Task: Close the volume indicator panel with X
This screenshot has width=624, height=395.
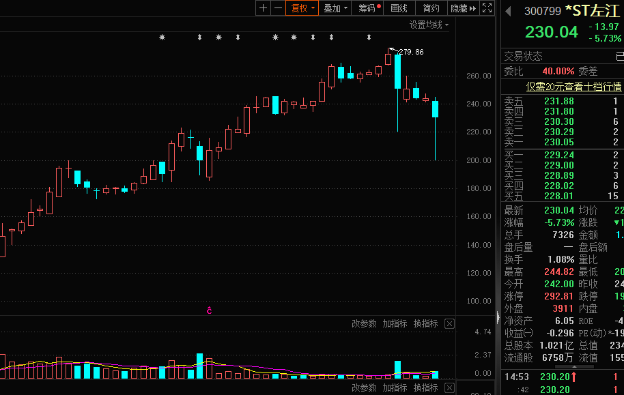Action: tap(449, 324)
